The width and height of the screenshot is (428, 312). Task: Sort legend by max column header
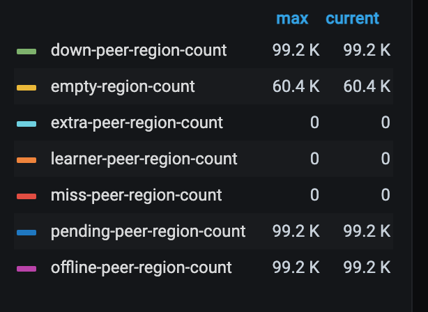click(292, 19)
